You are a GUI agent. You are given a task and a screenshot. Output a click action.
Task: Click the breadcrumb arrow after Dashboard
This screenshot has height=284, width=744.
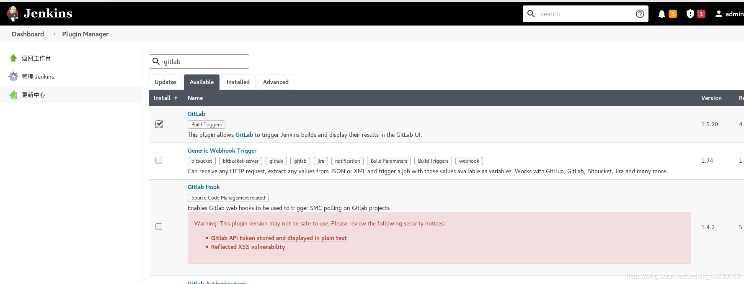[x=54, y=34]
